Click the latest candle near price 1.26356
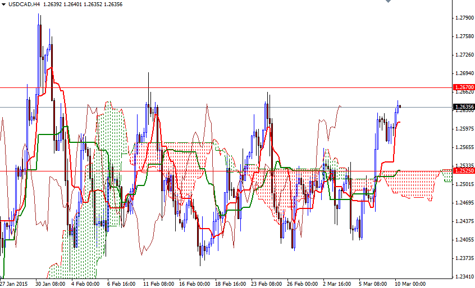The height and width of the screenshot is (288, 475). click(x=400, y=106)
